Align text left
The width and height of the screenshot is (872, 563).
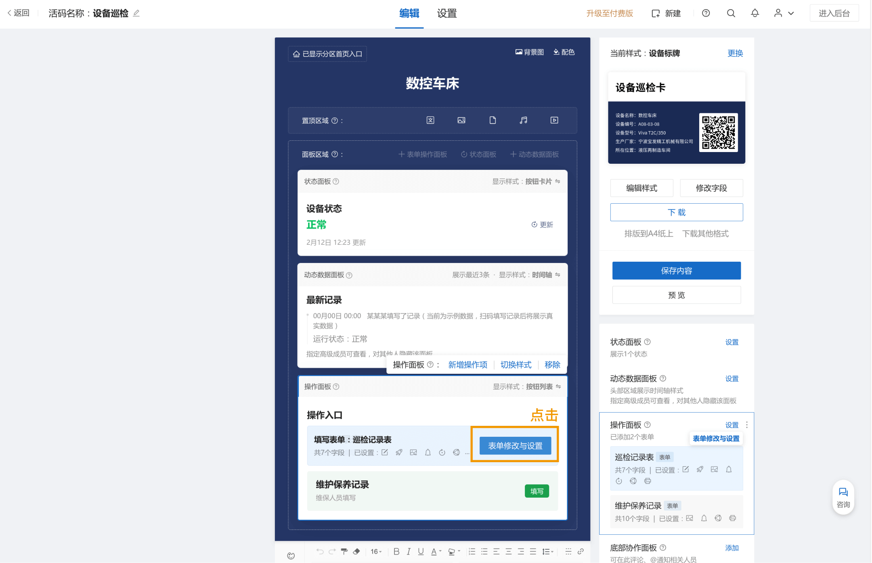[497, 551]
